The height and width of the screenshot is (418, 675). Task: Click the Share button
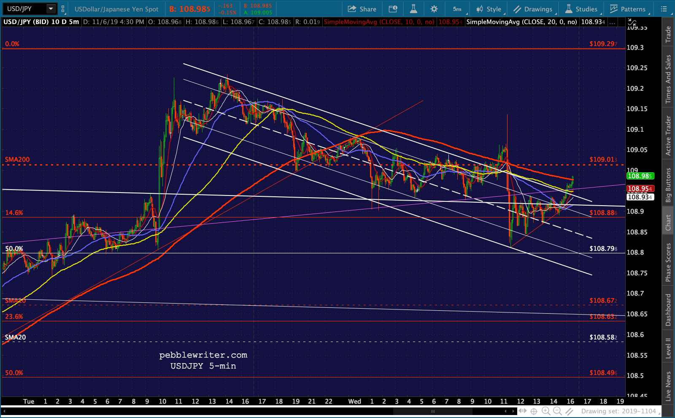(362, 9)
